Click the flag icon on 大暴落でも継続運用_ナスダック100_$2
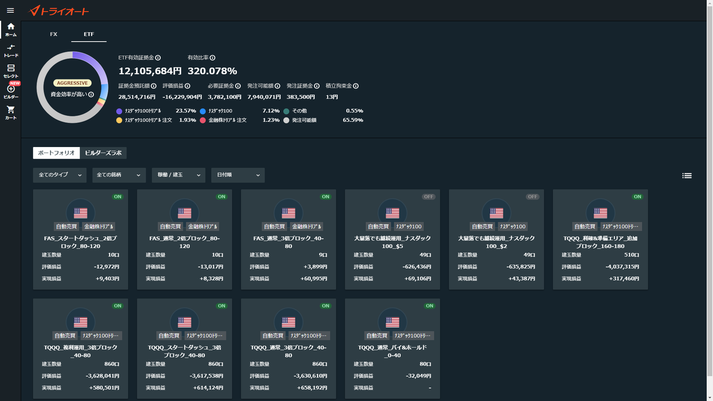 click(x=496, y=213)
